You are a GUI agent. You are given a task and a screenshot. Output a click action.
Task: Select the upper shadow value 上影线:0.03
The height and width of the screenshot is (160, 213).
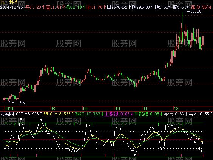117,114
